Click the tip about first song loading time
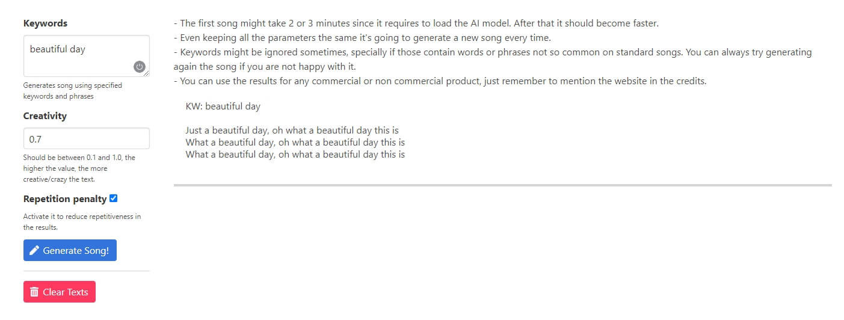This screenshot has height=320, width=844. pos(416,24)
